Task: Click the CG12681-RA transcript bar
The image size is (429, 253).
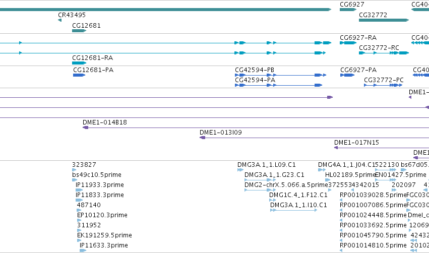Action: (x=79, y=63)
